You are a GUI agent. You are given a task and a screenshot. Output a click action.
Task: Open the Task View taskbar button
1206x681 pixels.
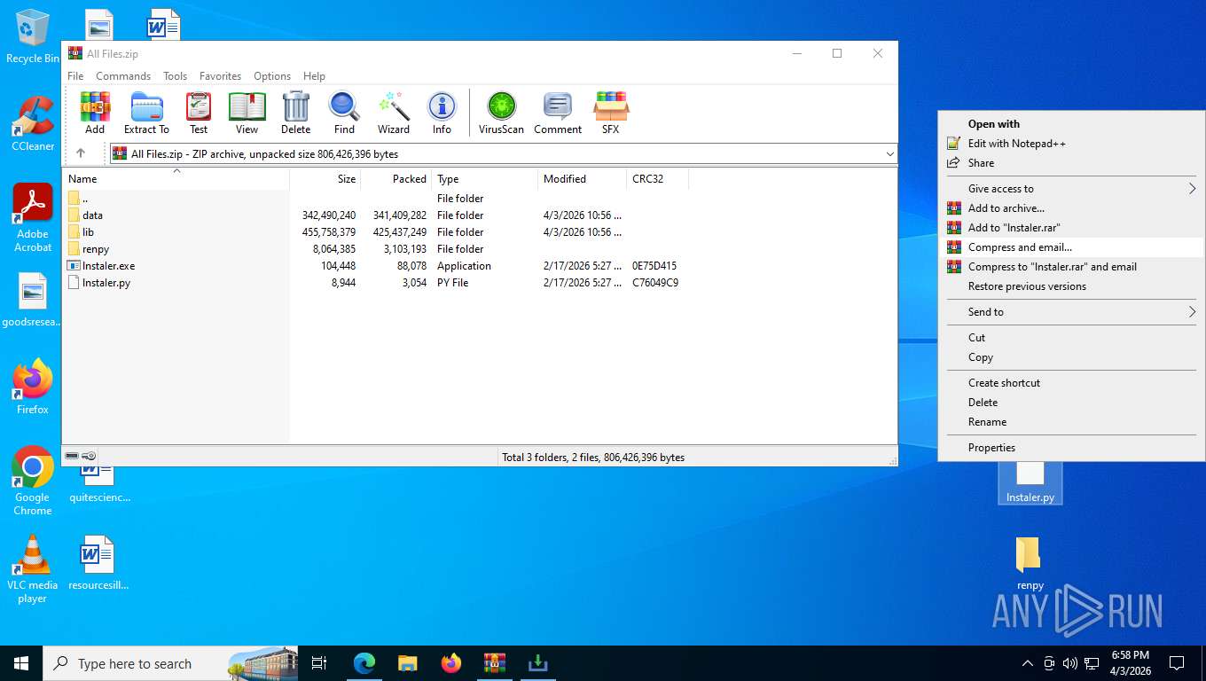point(319,663)
